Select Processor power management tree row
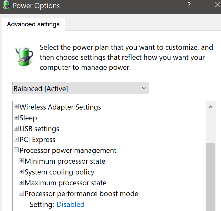Screen dimensions: 221x211 pos(68,150)
